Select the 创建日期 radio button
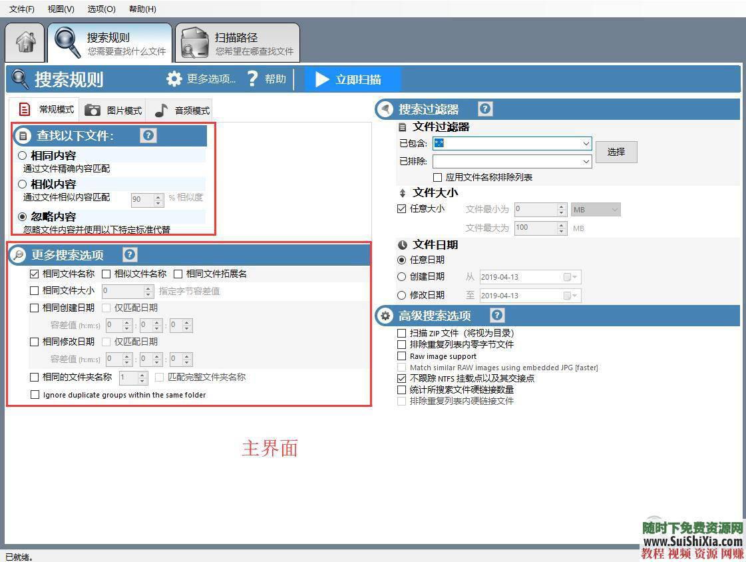Image resolution: width=746 pixels, height=562 pixels. pyautogui.click(x=401, y=276)
